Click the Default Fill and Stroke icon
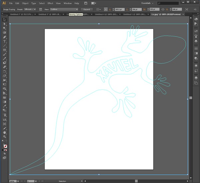 [3, 141]
